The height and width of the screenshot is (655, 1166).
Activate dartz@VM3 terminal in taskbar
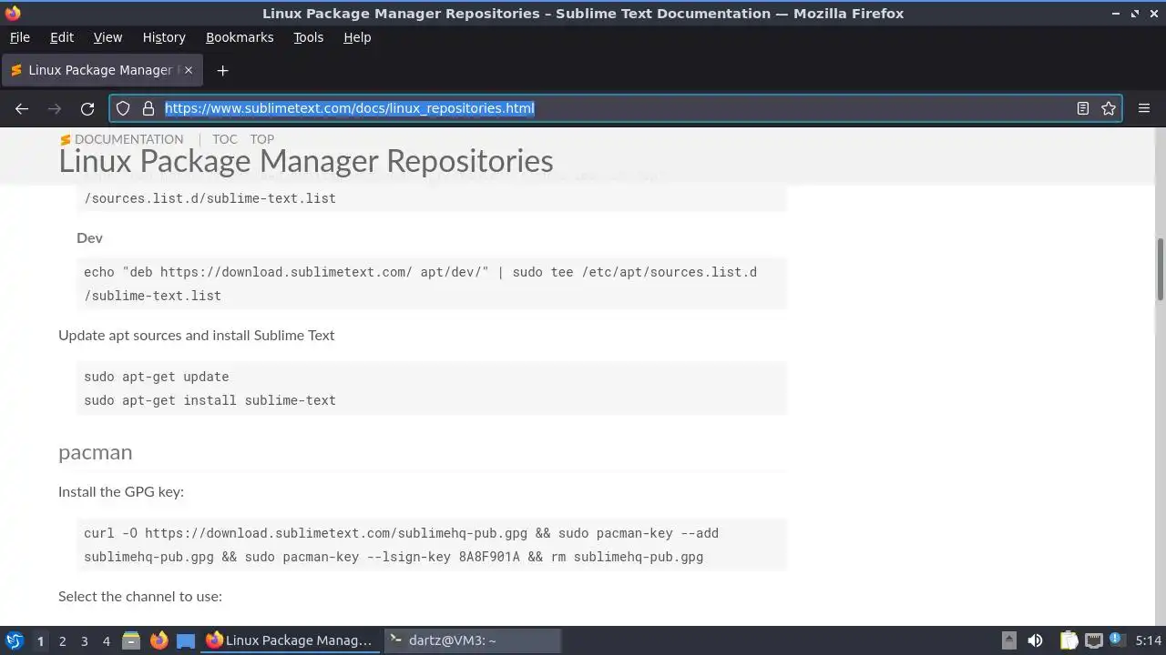[x=471, y=640]
